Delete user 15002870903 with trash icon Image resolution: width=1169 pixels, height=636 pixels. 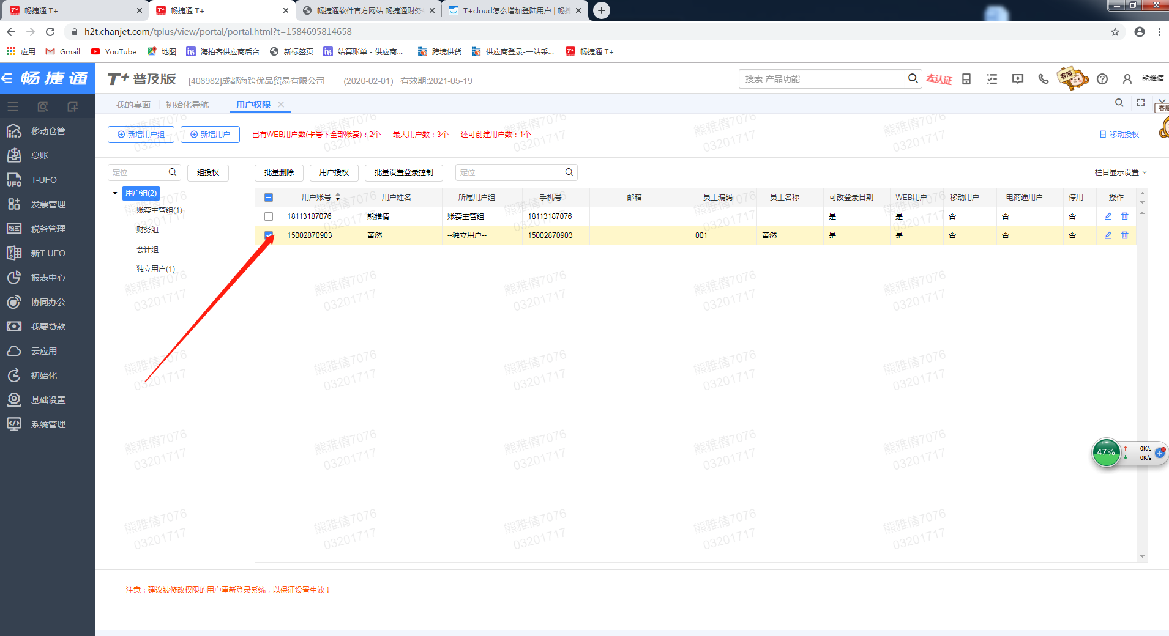coord(1124,235)
